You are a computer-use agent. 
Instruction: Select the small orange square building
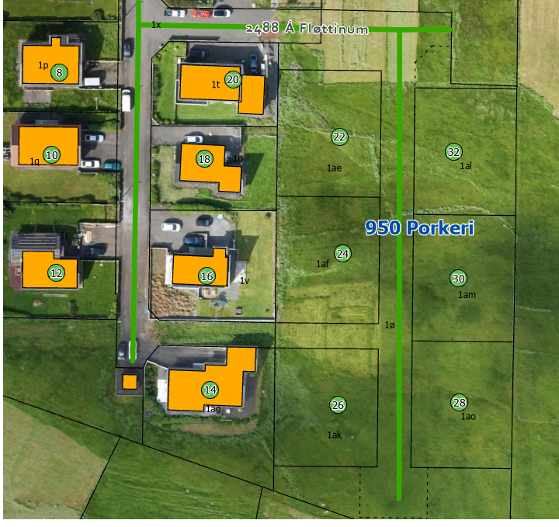(130, 382)
